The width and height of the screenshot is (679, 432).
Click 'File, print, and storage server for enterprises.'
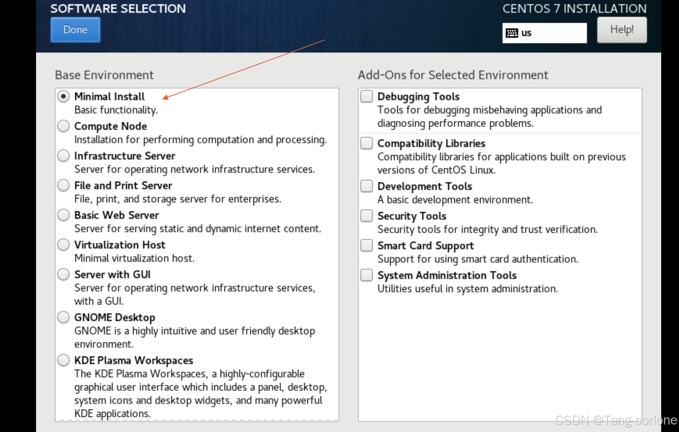point(178,199)
